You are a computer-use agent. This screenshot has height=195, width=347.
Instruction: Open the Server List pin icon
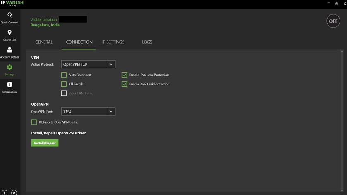[10, 33]
